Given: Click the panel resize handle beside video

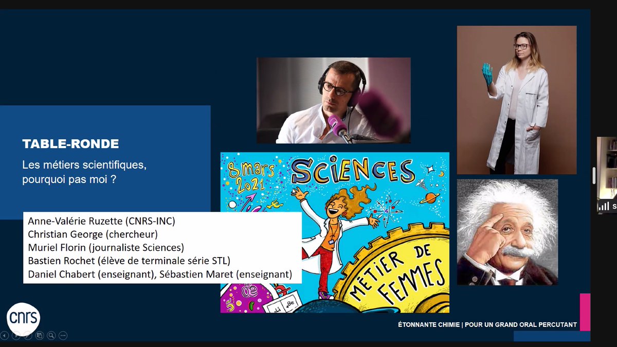Looking at the screenshot, I should pos(594,175).
